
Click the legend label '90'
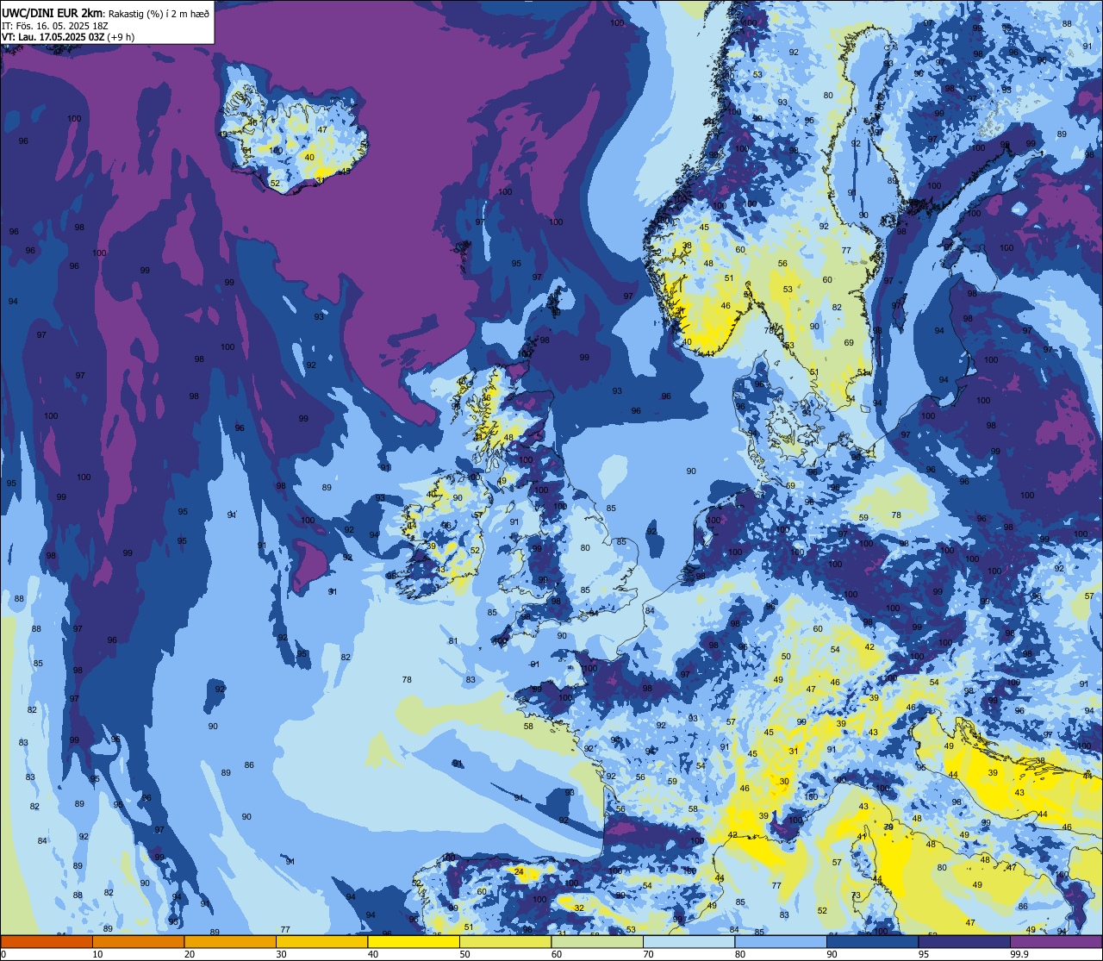(x=832, y=954)
